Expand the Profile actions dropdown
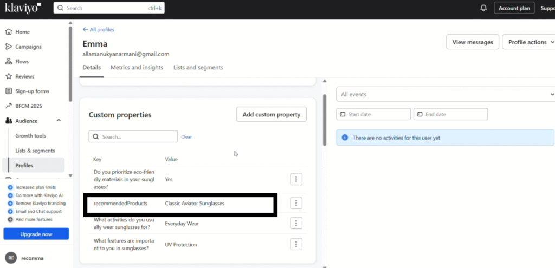This screenshot has width=555, height=268. 531,42
